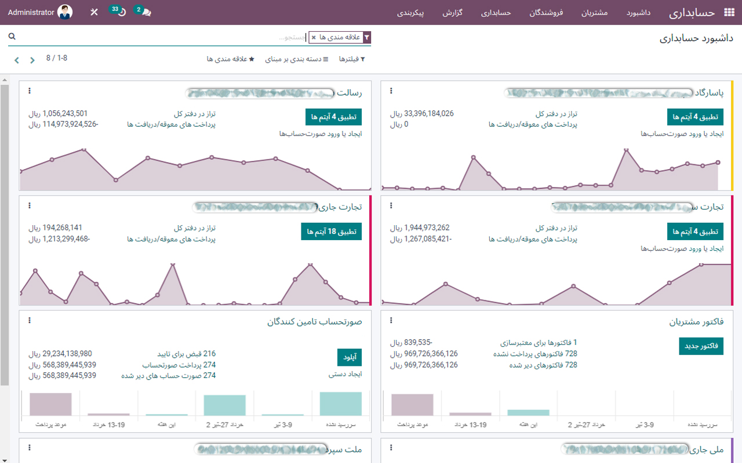Open the apps grid menu
Image resolution: width=742 pixels, height=463 pixels.
pyautogui.click(x=729, y=12)
